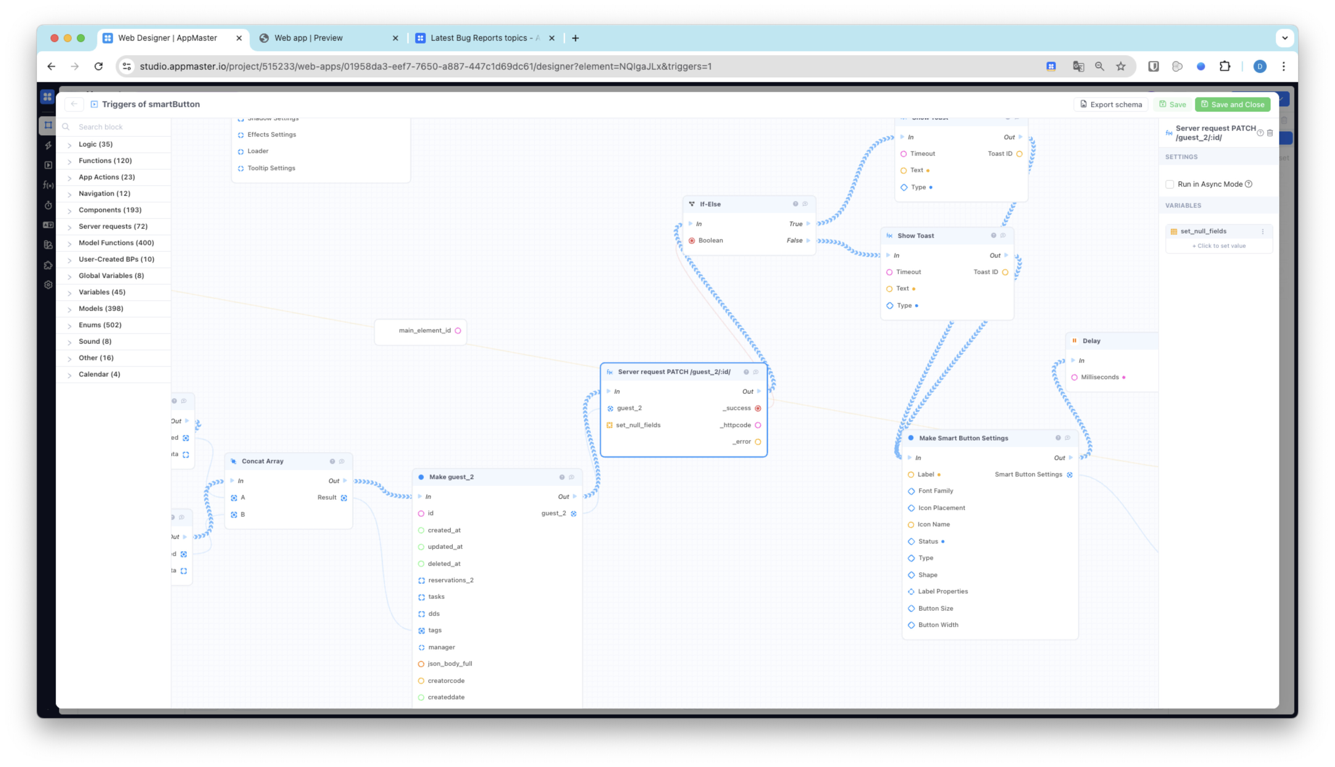Open the A/2 localization sidebar icon
This screenshot has width=1335, height=767.
pos(48,225)
